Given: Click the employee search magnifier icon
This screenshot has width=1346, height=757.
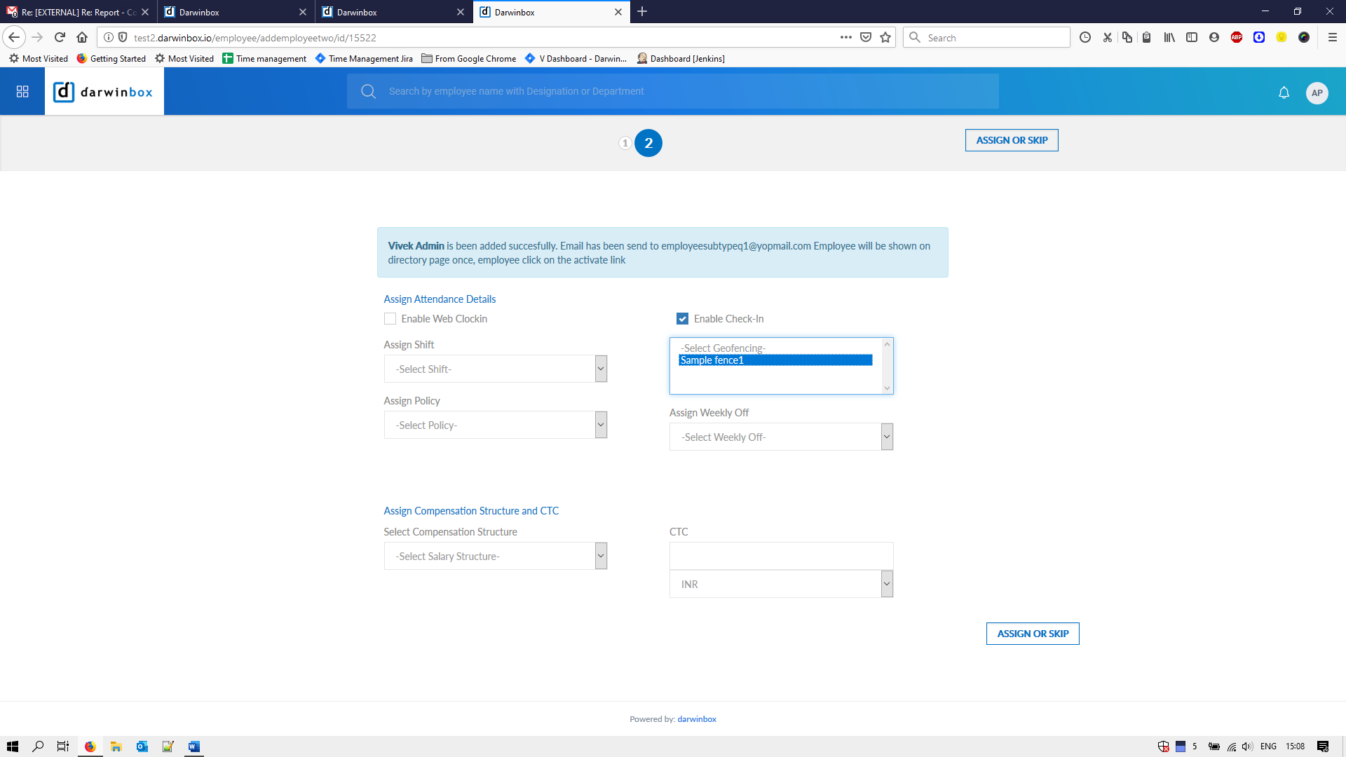Looking at the screenshot, I should pos(368,91).
